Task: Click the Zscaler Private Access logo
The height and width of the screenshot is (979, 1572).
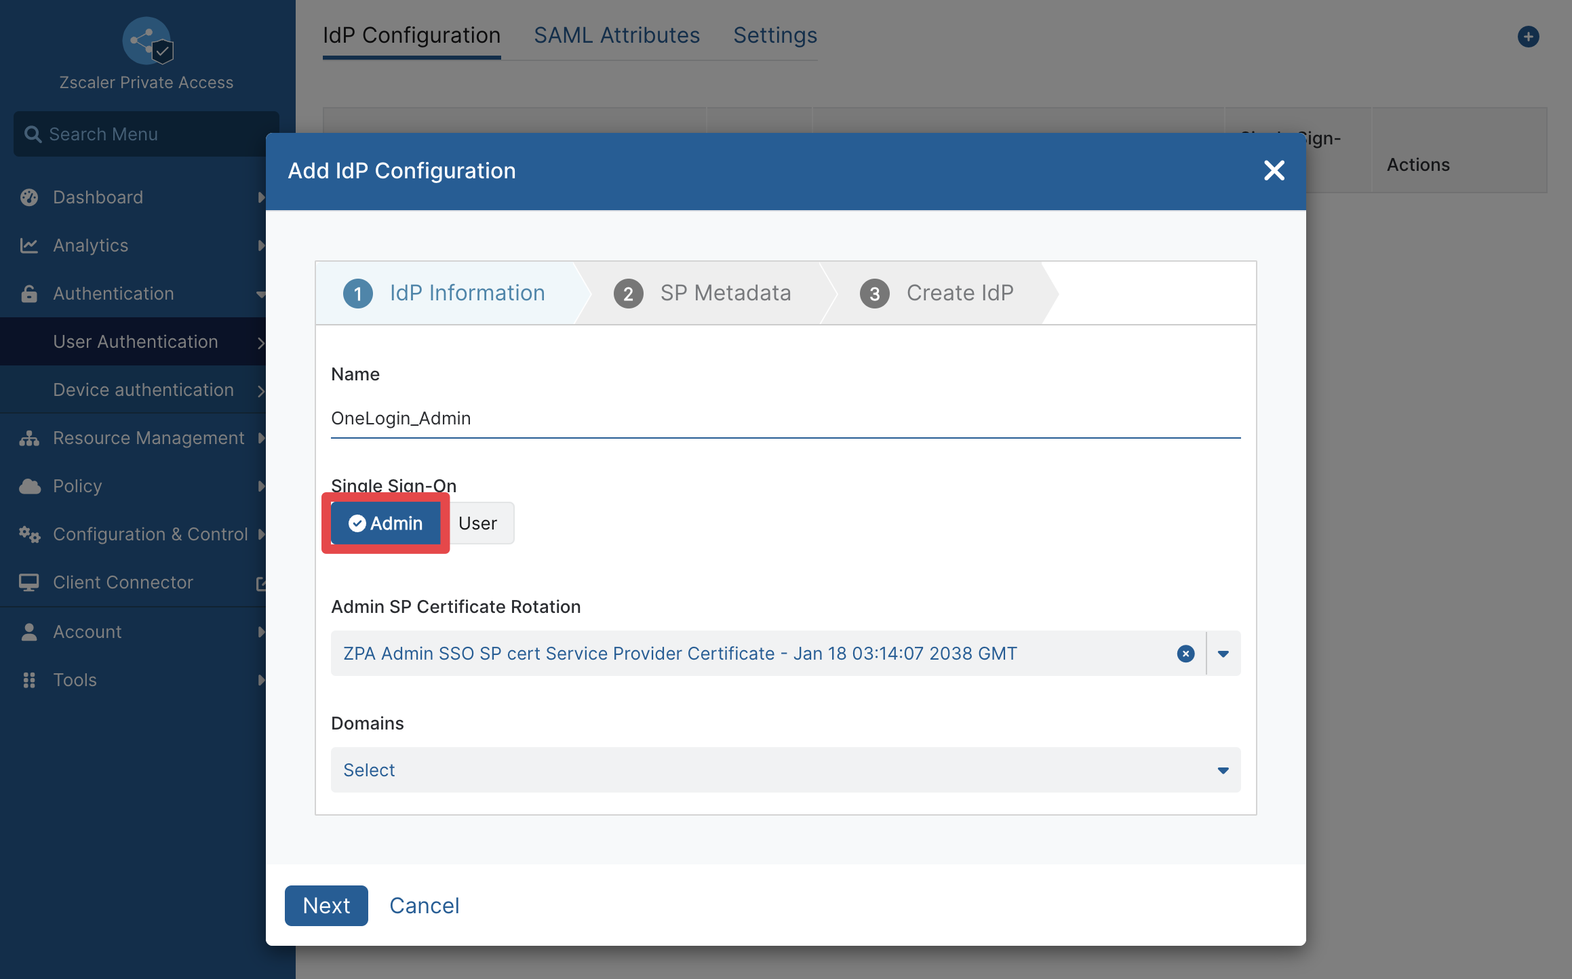Action: tap(148, 41)
